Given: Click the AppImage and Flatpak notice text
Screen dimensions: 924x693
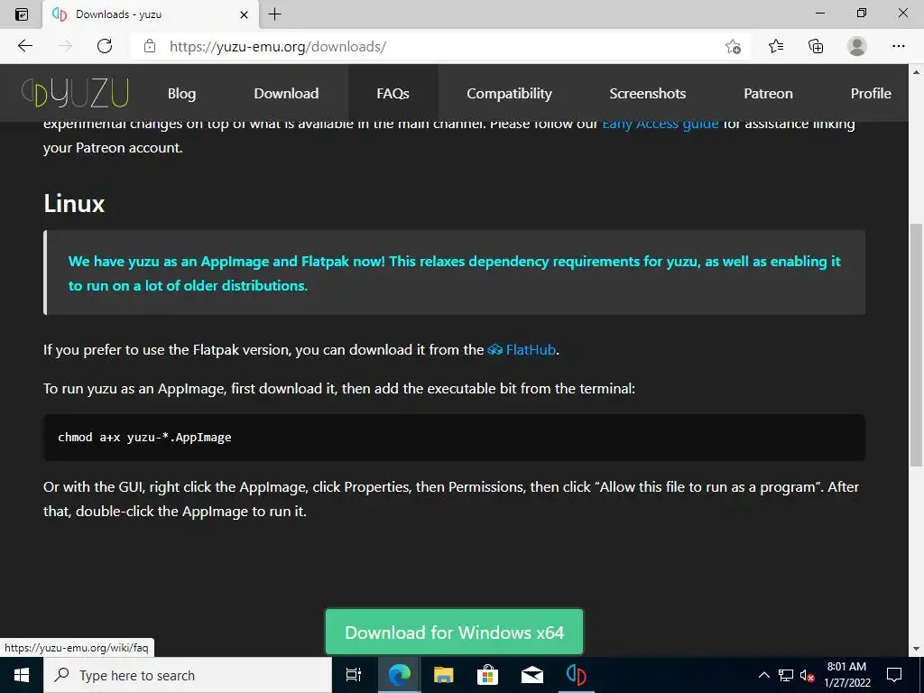Looking at the screenshot, I should 455,273.
